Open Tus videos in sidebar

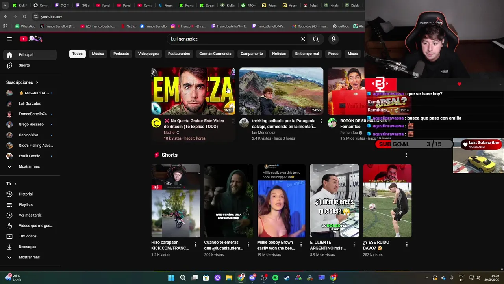tap(30, 236)
